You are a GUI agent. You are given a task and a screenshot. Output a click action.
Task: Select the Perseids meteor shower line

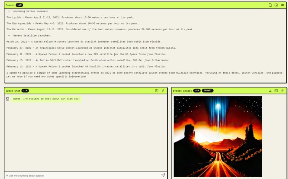pyautogui.click(x=100, y=29)
